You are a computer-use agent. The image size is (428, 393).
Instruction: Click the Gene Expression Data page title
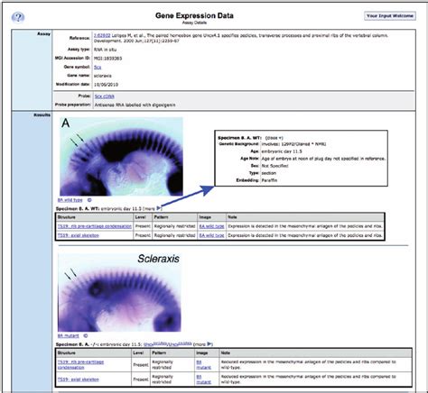tap(194, 15)
